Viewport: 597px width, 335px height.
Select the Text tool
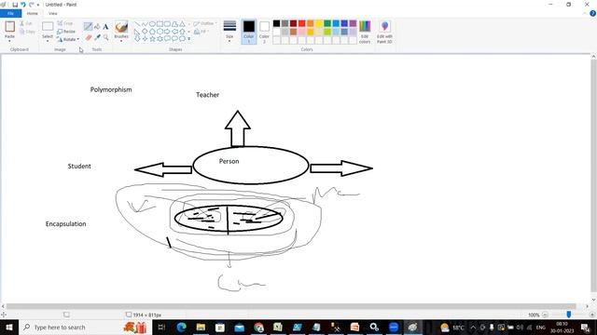tap(105, 27)
